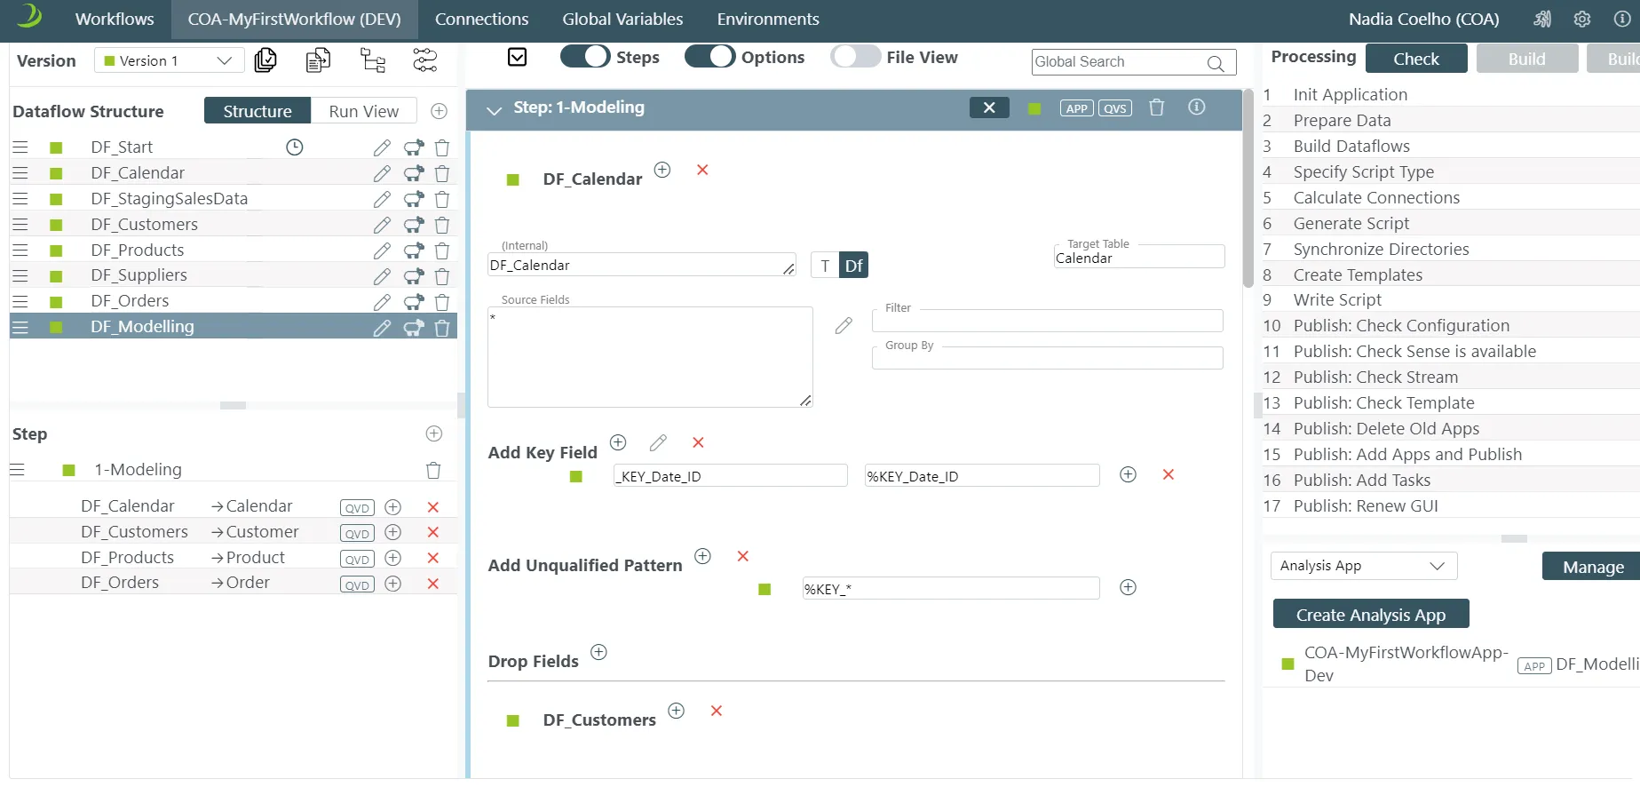Open the dataflow connections settings icon
Screen dimensions: 1640x795
(425, 60)
